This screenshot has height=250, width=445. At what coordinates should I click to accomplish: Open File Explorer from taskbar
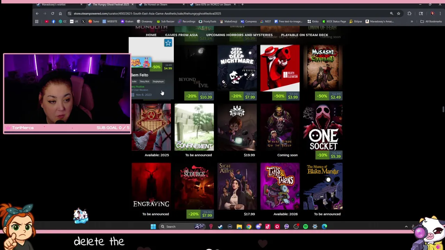239,227
